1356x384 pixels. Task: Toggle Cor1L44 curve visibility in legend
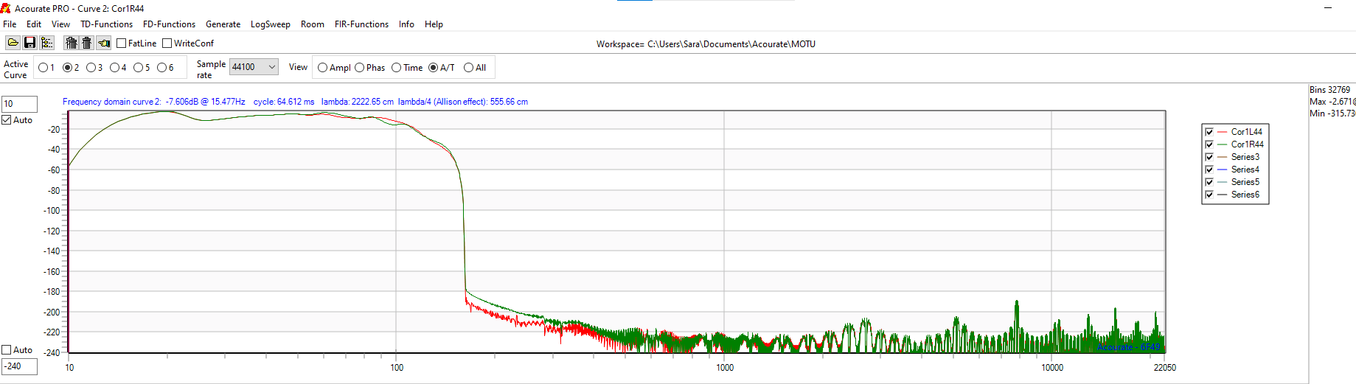[x=1209, y=132]
